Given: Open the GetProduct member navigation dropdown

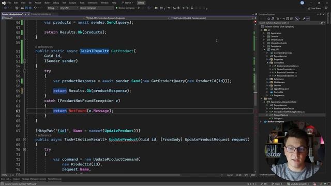Looking at the screenshot, I should (x=212, y=18).
